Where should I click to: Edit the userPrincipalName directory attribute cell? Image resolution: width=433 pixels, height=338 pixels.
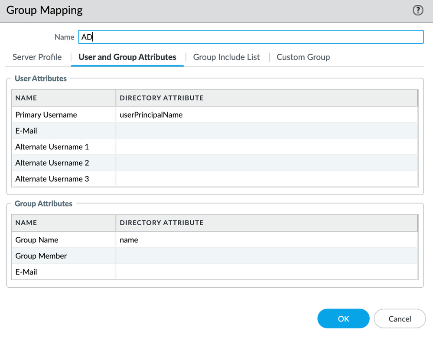coord(266,115)
